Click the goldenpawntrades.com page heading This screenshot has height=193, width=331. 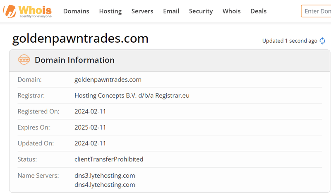[x=80, y=39]
